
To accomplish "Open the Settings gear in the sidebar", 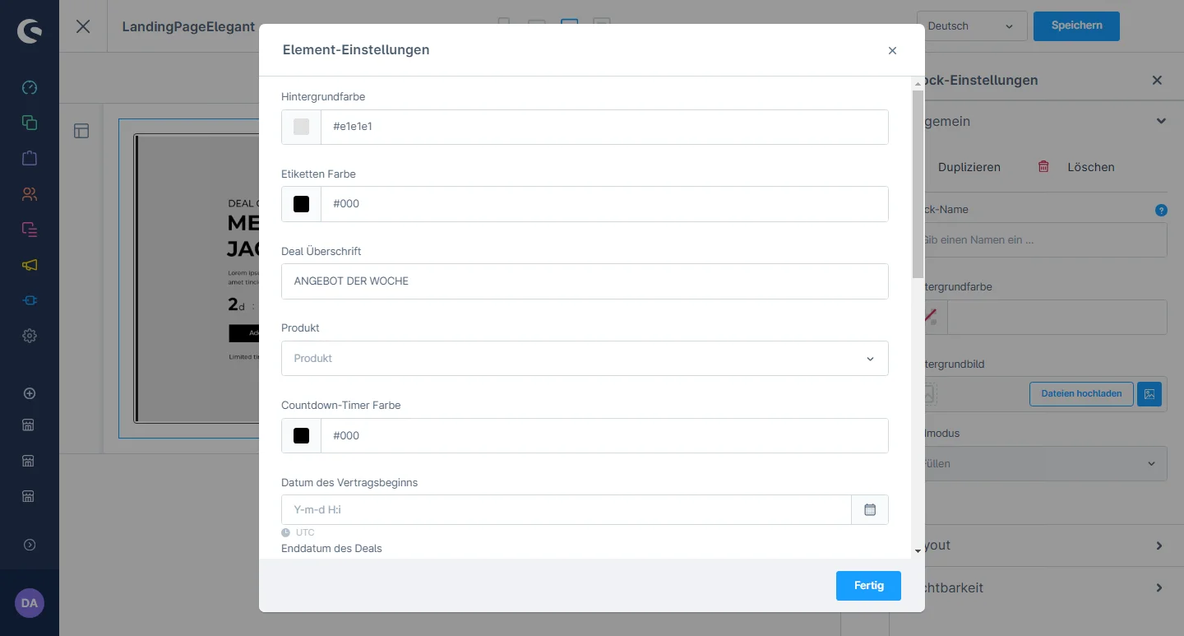I will 30,336.
